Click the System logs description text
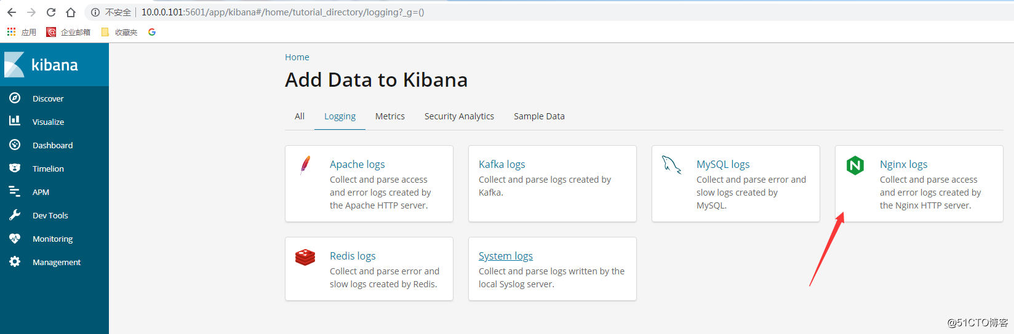Screen dimensions: 1014x334 (x=551, y=277)
